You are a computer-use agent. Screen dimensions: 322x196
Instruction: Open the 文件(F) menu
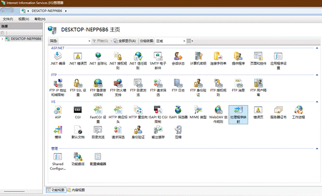[8, 19]
